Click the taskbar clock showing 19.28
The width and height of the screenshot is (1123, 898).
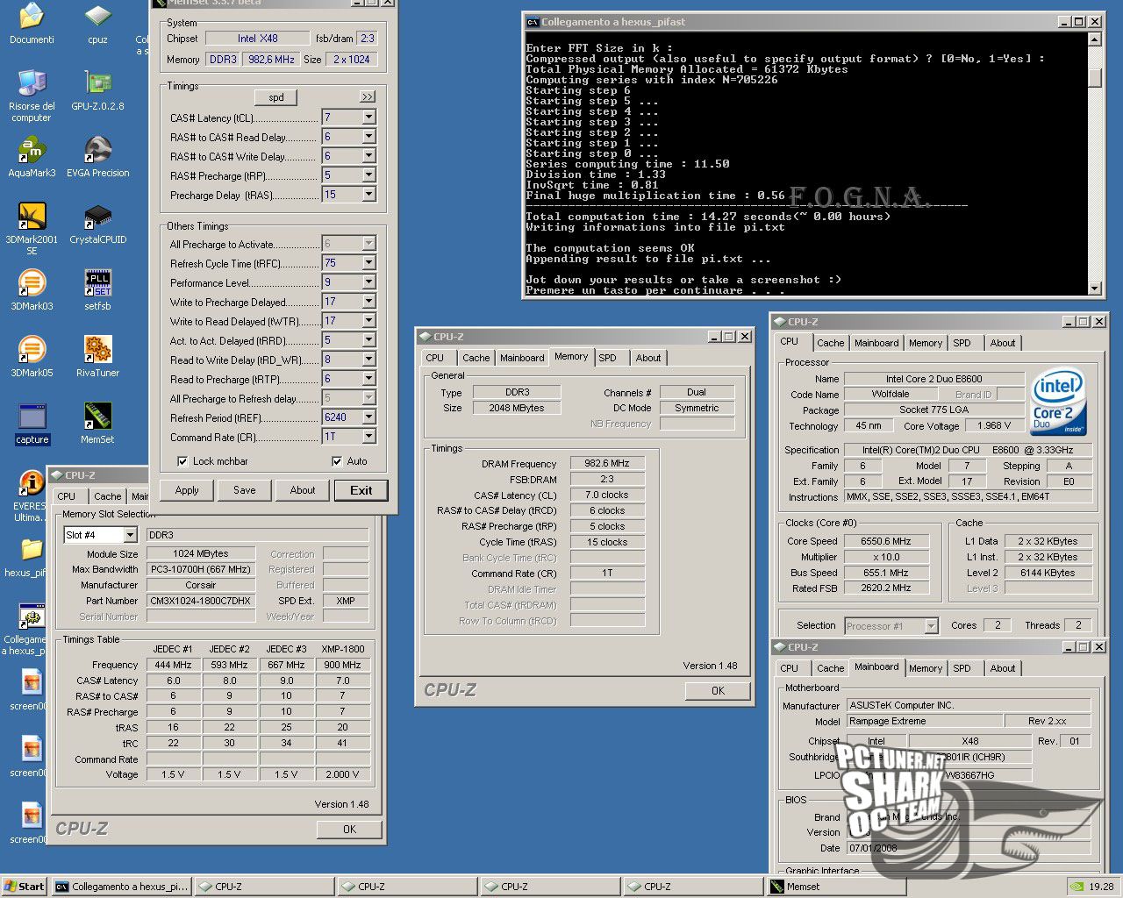tap(1101, 887)
